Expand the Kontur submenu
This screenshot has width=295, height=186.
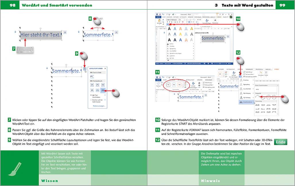tap(180, 44)
